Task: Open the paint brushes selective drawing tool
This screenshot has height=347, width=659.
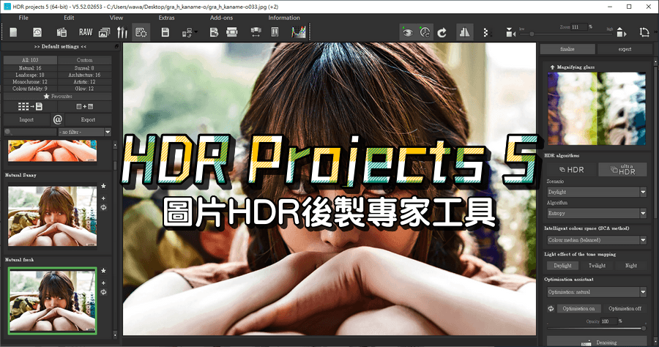Action: (x=122, y=32)
